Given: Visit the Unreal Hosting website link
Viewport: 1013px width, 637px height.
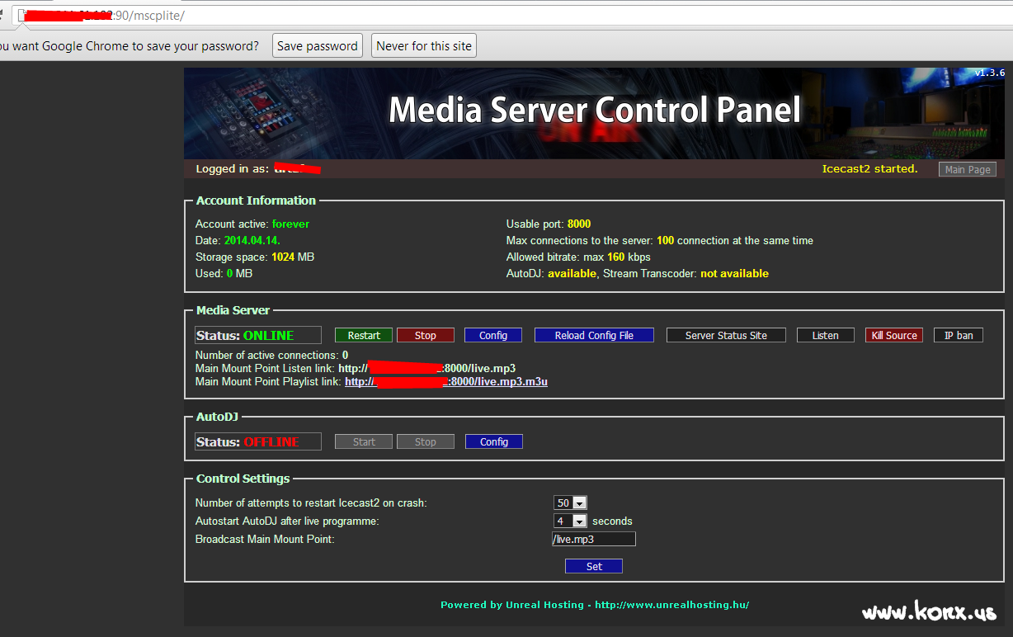Looking at the screenshot, I should click(x=671, y=604).
